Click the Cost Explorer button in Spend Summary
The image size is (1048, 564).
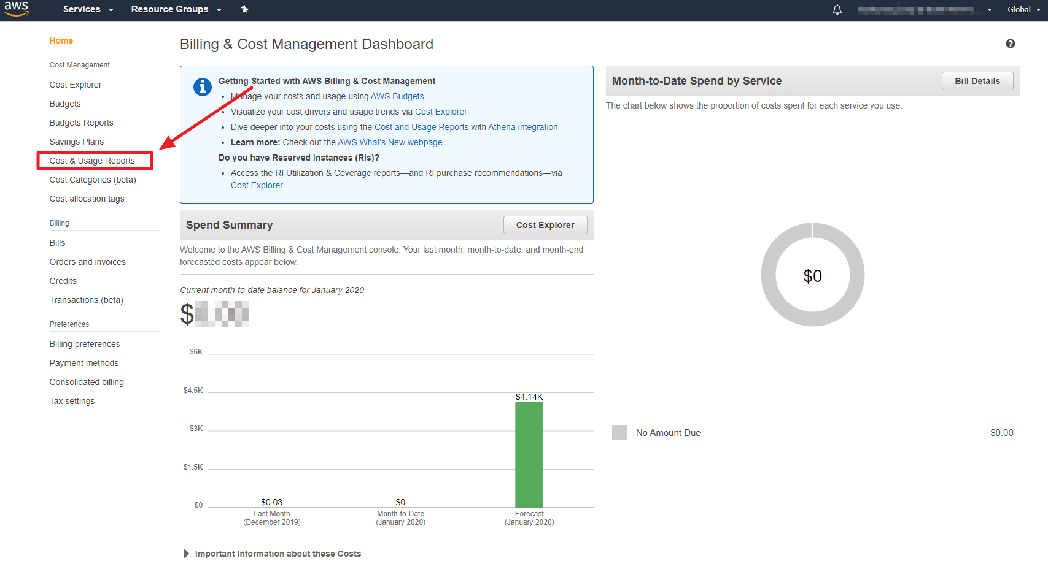(545, 225)
